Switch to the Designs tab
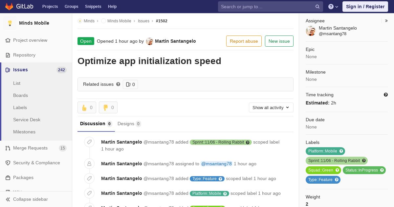The width and height of the screenshot is (394, 207). 129,124
